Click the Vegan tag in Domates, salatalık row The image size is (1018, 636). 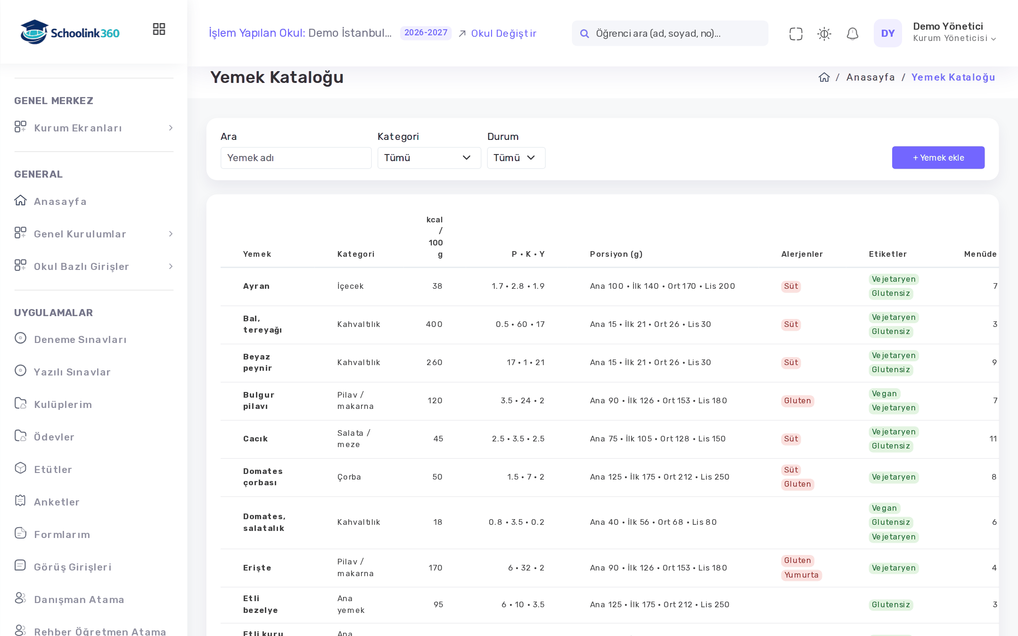coord(884,508)
